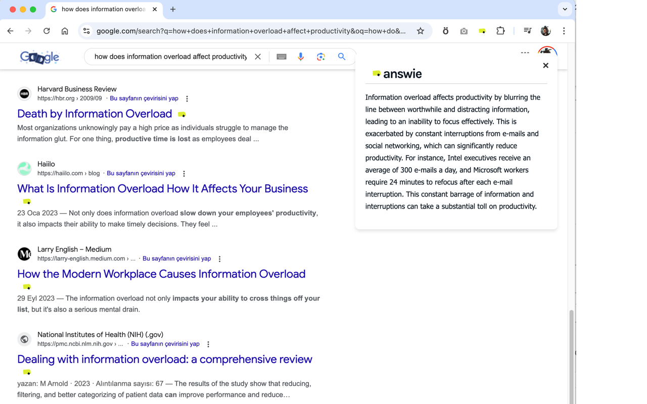Click the blue magnifier search button
Viewport: 647px width, 404px height.
(x=342, y=57)
